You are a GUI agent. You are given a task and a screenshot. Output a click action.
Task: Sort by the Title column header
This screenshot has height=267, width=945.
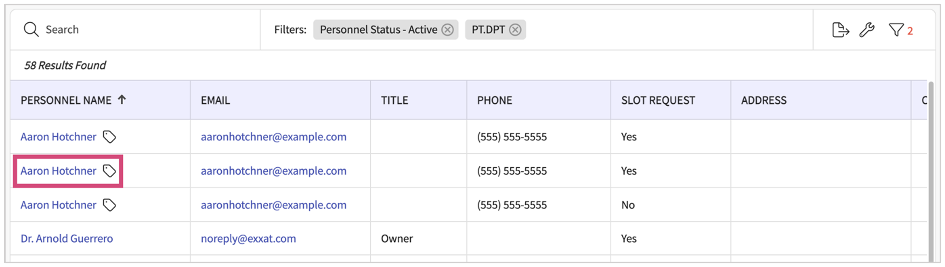pos(394,100)
